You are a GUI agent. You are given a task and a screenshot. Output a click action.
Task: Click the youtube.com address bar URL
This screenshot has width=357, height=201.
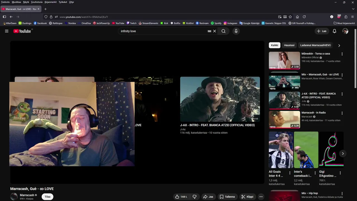[84, 17]
